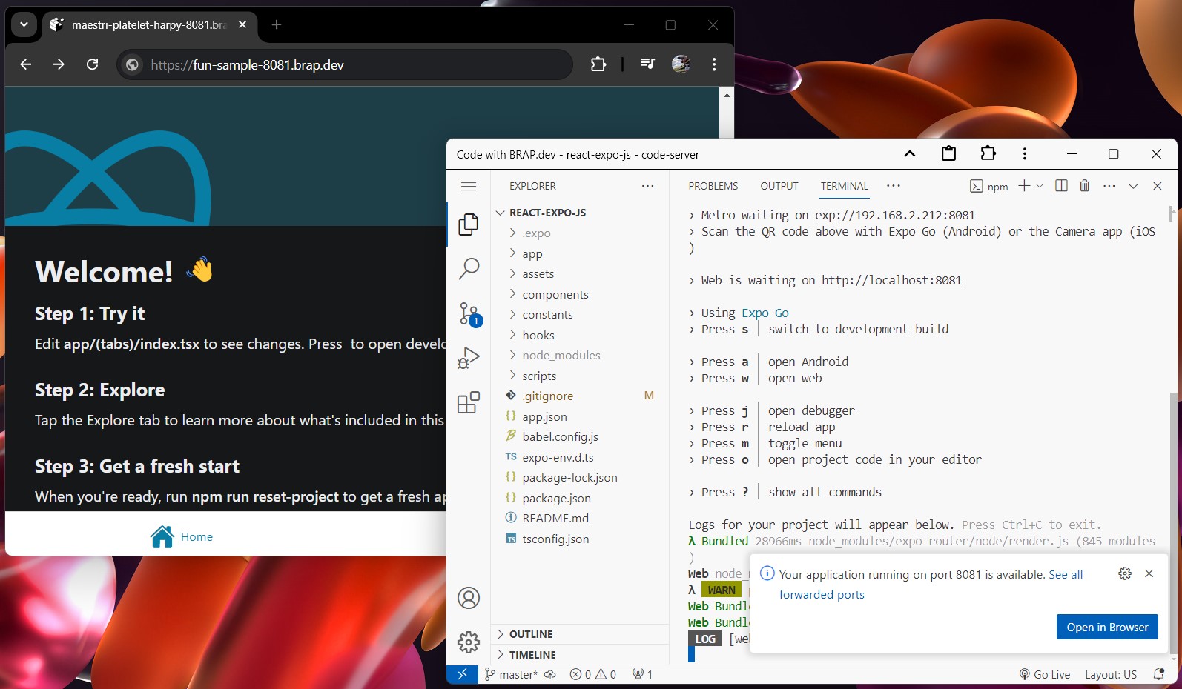Open the Extensions view in sidebar
The width and height of the screenshot is (1182, 689).
[x=469, y=403]
